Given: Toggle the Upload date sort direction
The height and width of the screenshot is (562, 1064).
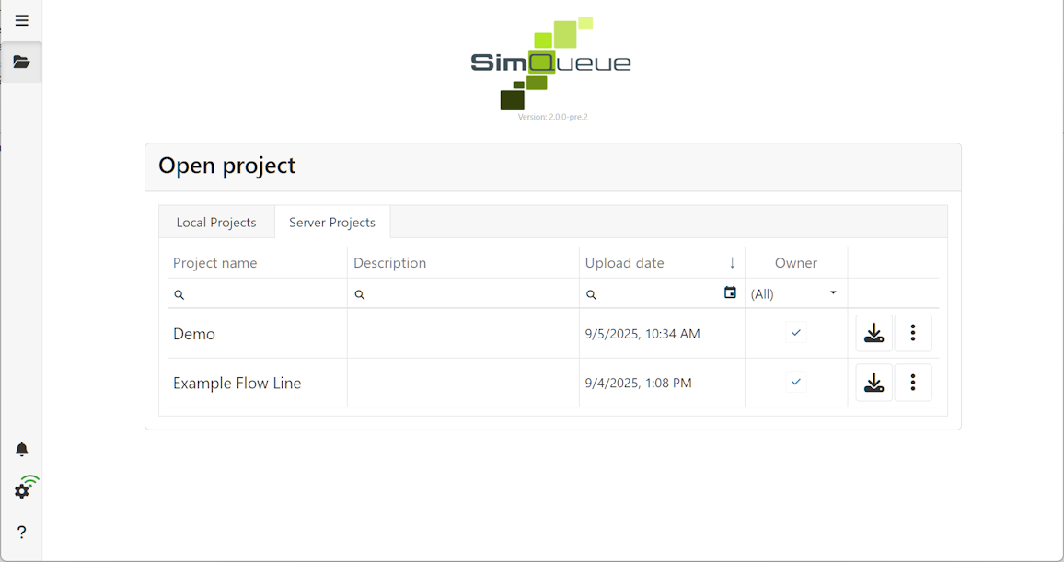Looking at the screenshot, I should (734, 262).
